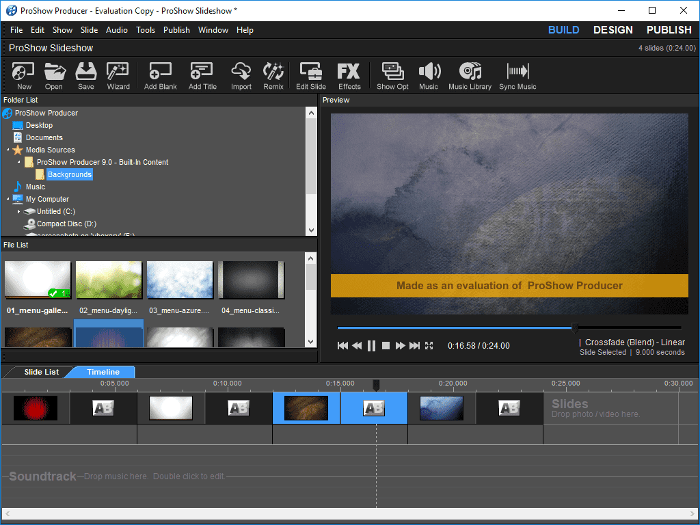Expand the Untitled (C:) drive
Image resolution: width=700 pixels, height=525 pixels.
coord(18,212)
